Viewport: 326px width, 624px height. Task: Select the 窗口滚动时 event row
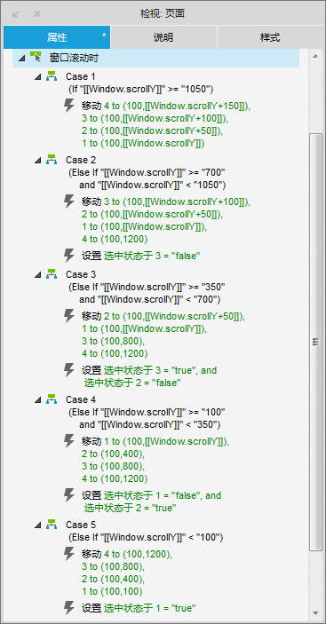click(x=155, y=59)
